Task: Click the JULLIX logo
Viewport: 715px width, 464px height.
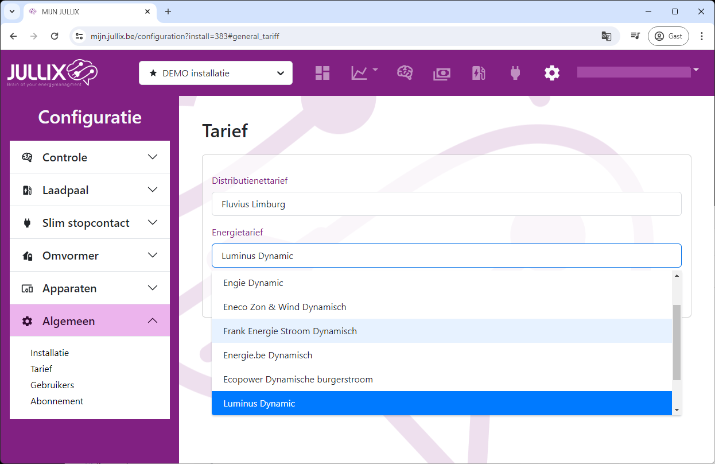Action: (52, 73)
